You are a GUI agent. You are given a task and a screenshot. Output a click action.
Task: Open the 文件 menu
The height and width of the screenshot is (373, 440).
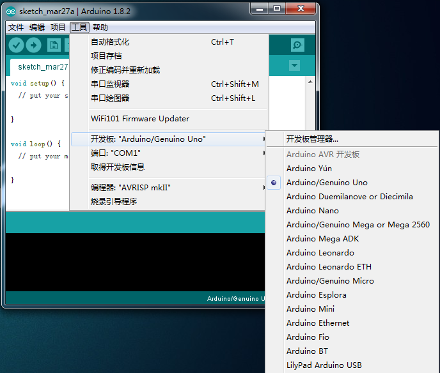coord(16,27)
